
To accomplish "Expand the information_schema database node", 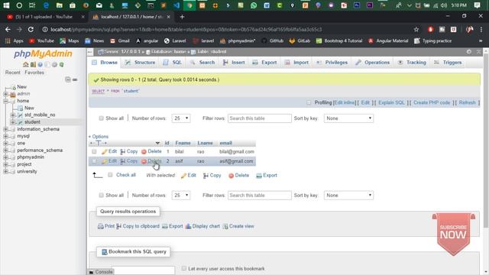I will pyautogui.click(x=5, y=129).
